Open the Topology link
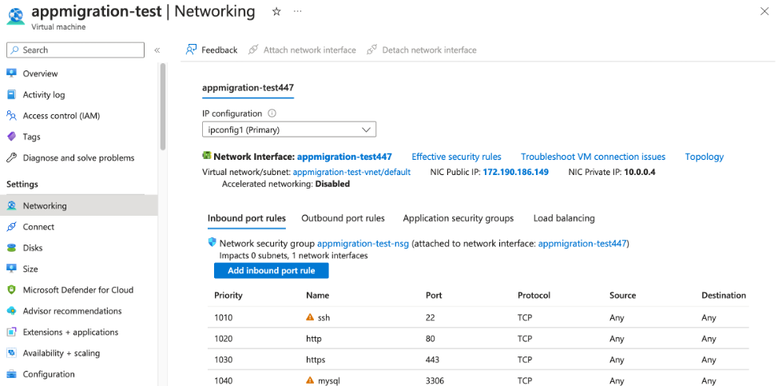 pos(705,157)
